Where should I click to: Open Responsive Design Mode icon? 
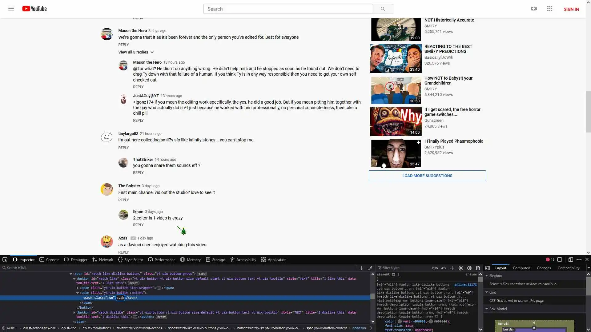click(x=570, y=259)
